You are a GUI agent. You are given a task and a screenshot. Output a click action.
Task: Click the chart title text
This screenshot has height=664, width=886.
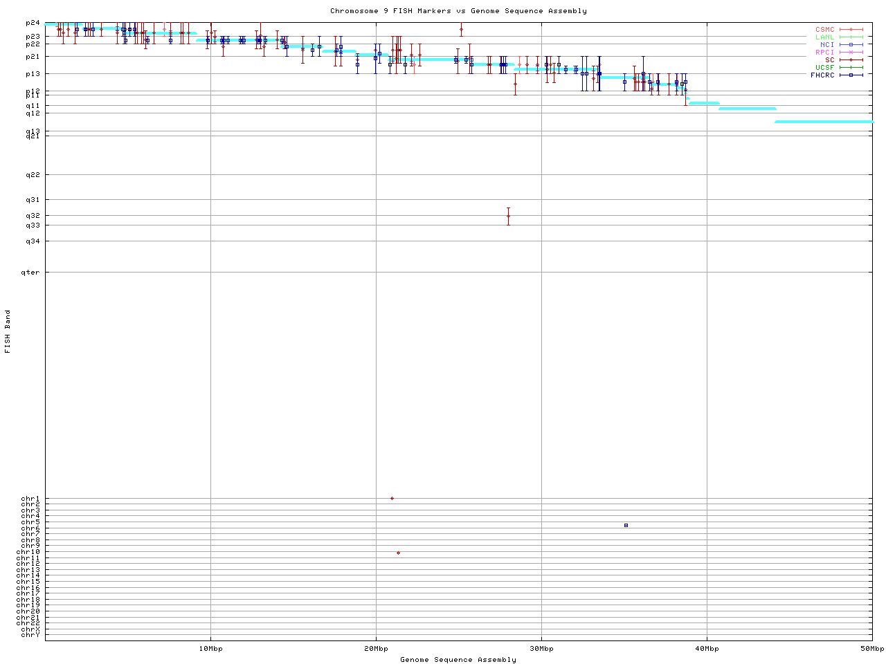[458, 11]
